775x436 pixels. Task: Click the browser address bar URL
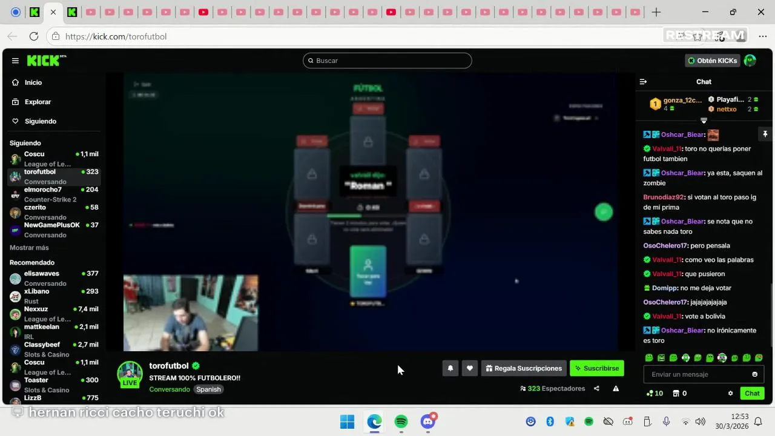[116, 36]
